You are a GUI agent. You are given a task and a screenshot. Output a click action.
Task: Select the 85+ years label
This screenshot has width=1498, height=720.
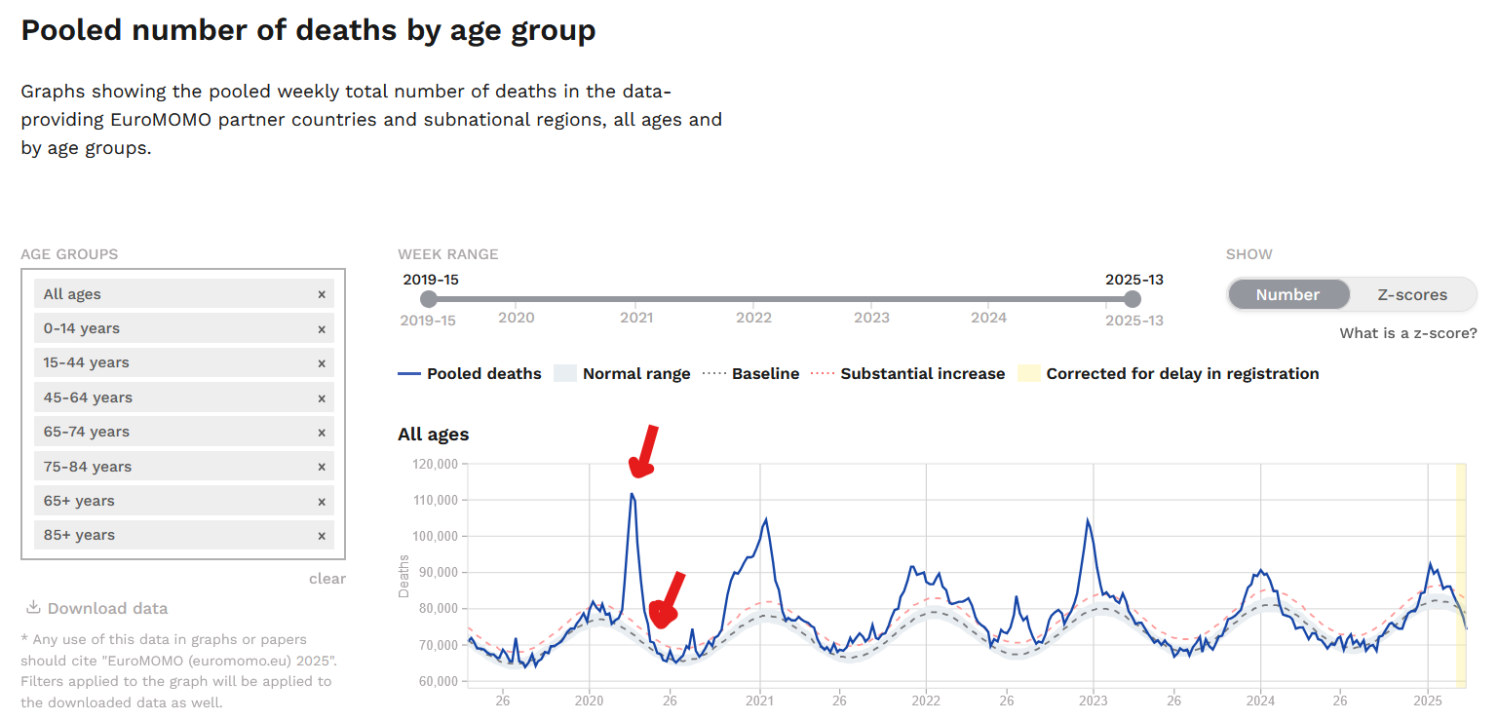click(x=79, y=535)
